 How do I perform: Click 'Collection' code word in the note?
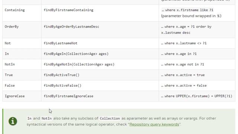[110, 118]
